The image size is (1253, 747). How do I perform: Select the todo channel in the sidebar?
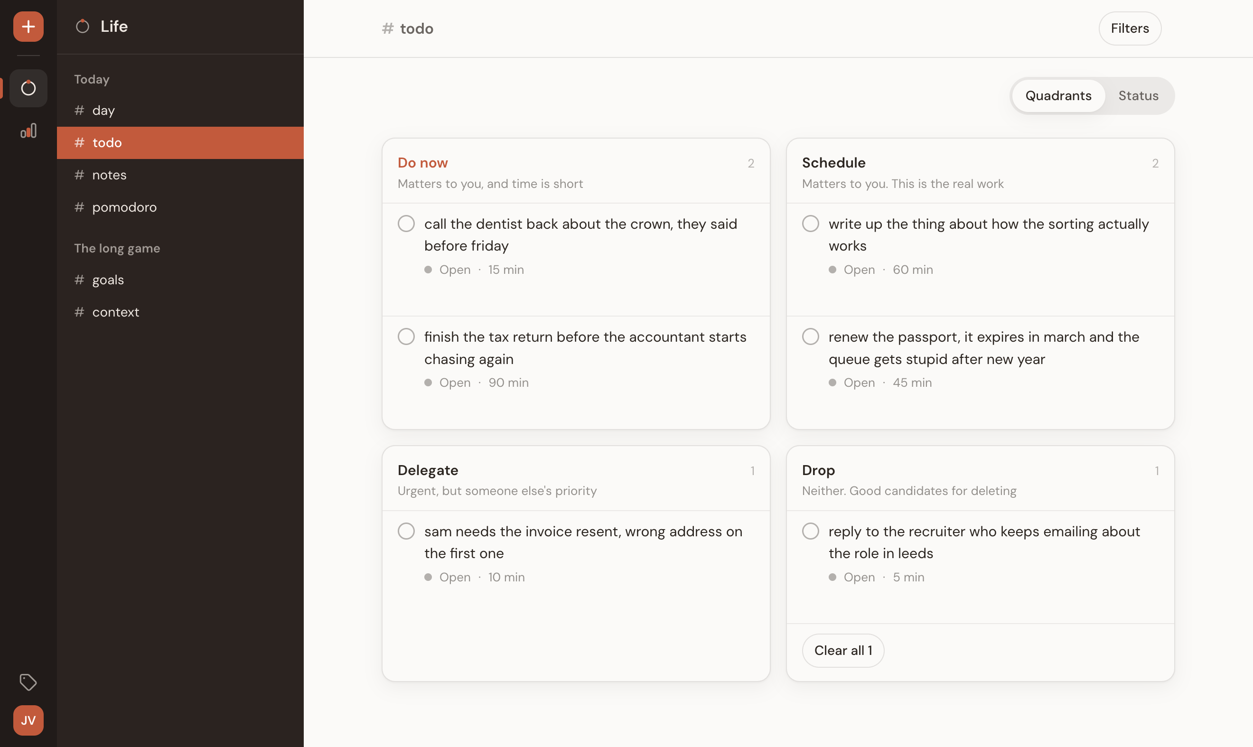click(180, 142)
